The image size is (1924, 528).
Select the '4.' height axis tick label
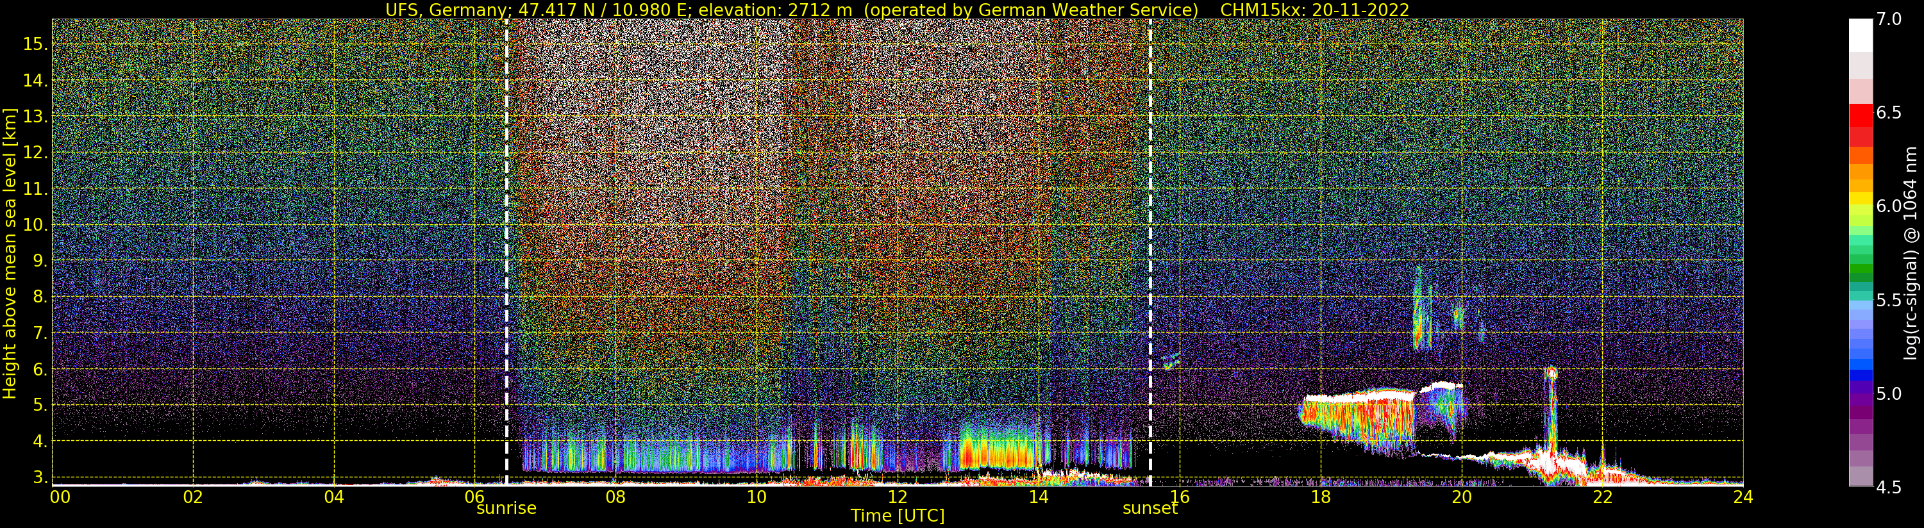point(39,441)
